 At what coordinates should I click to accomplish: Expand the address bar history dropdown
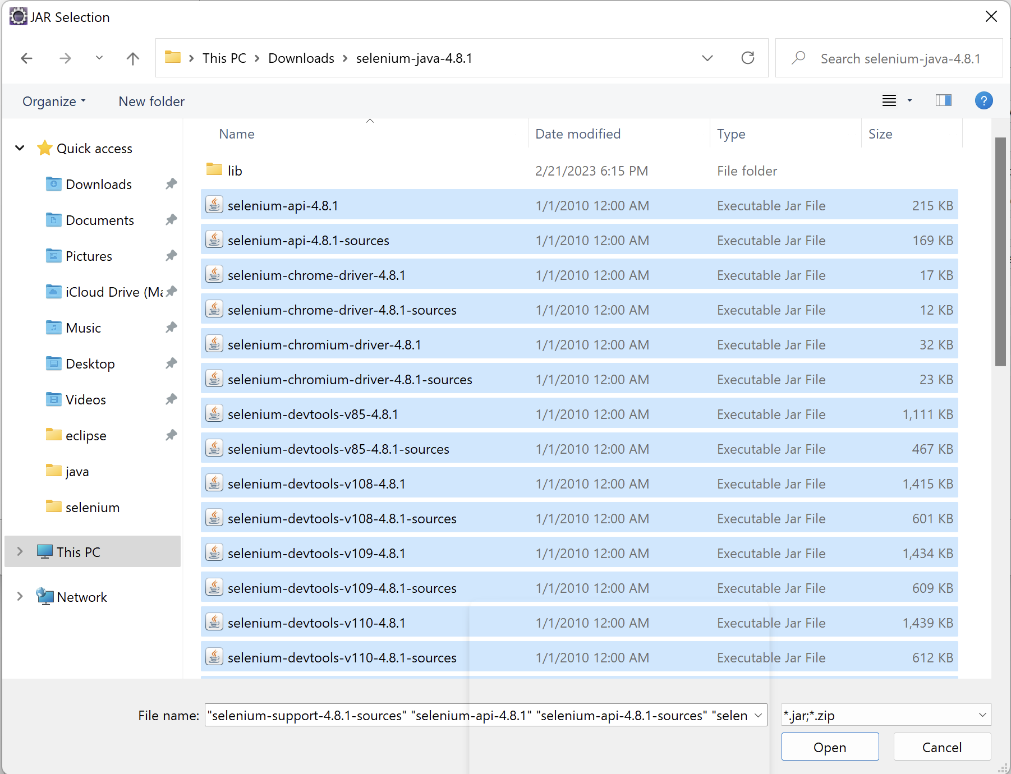point(707,58)
